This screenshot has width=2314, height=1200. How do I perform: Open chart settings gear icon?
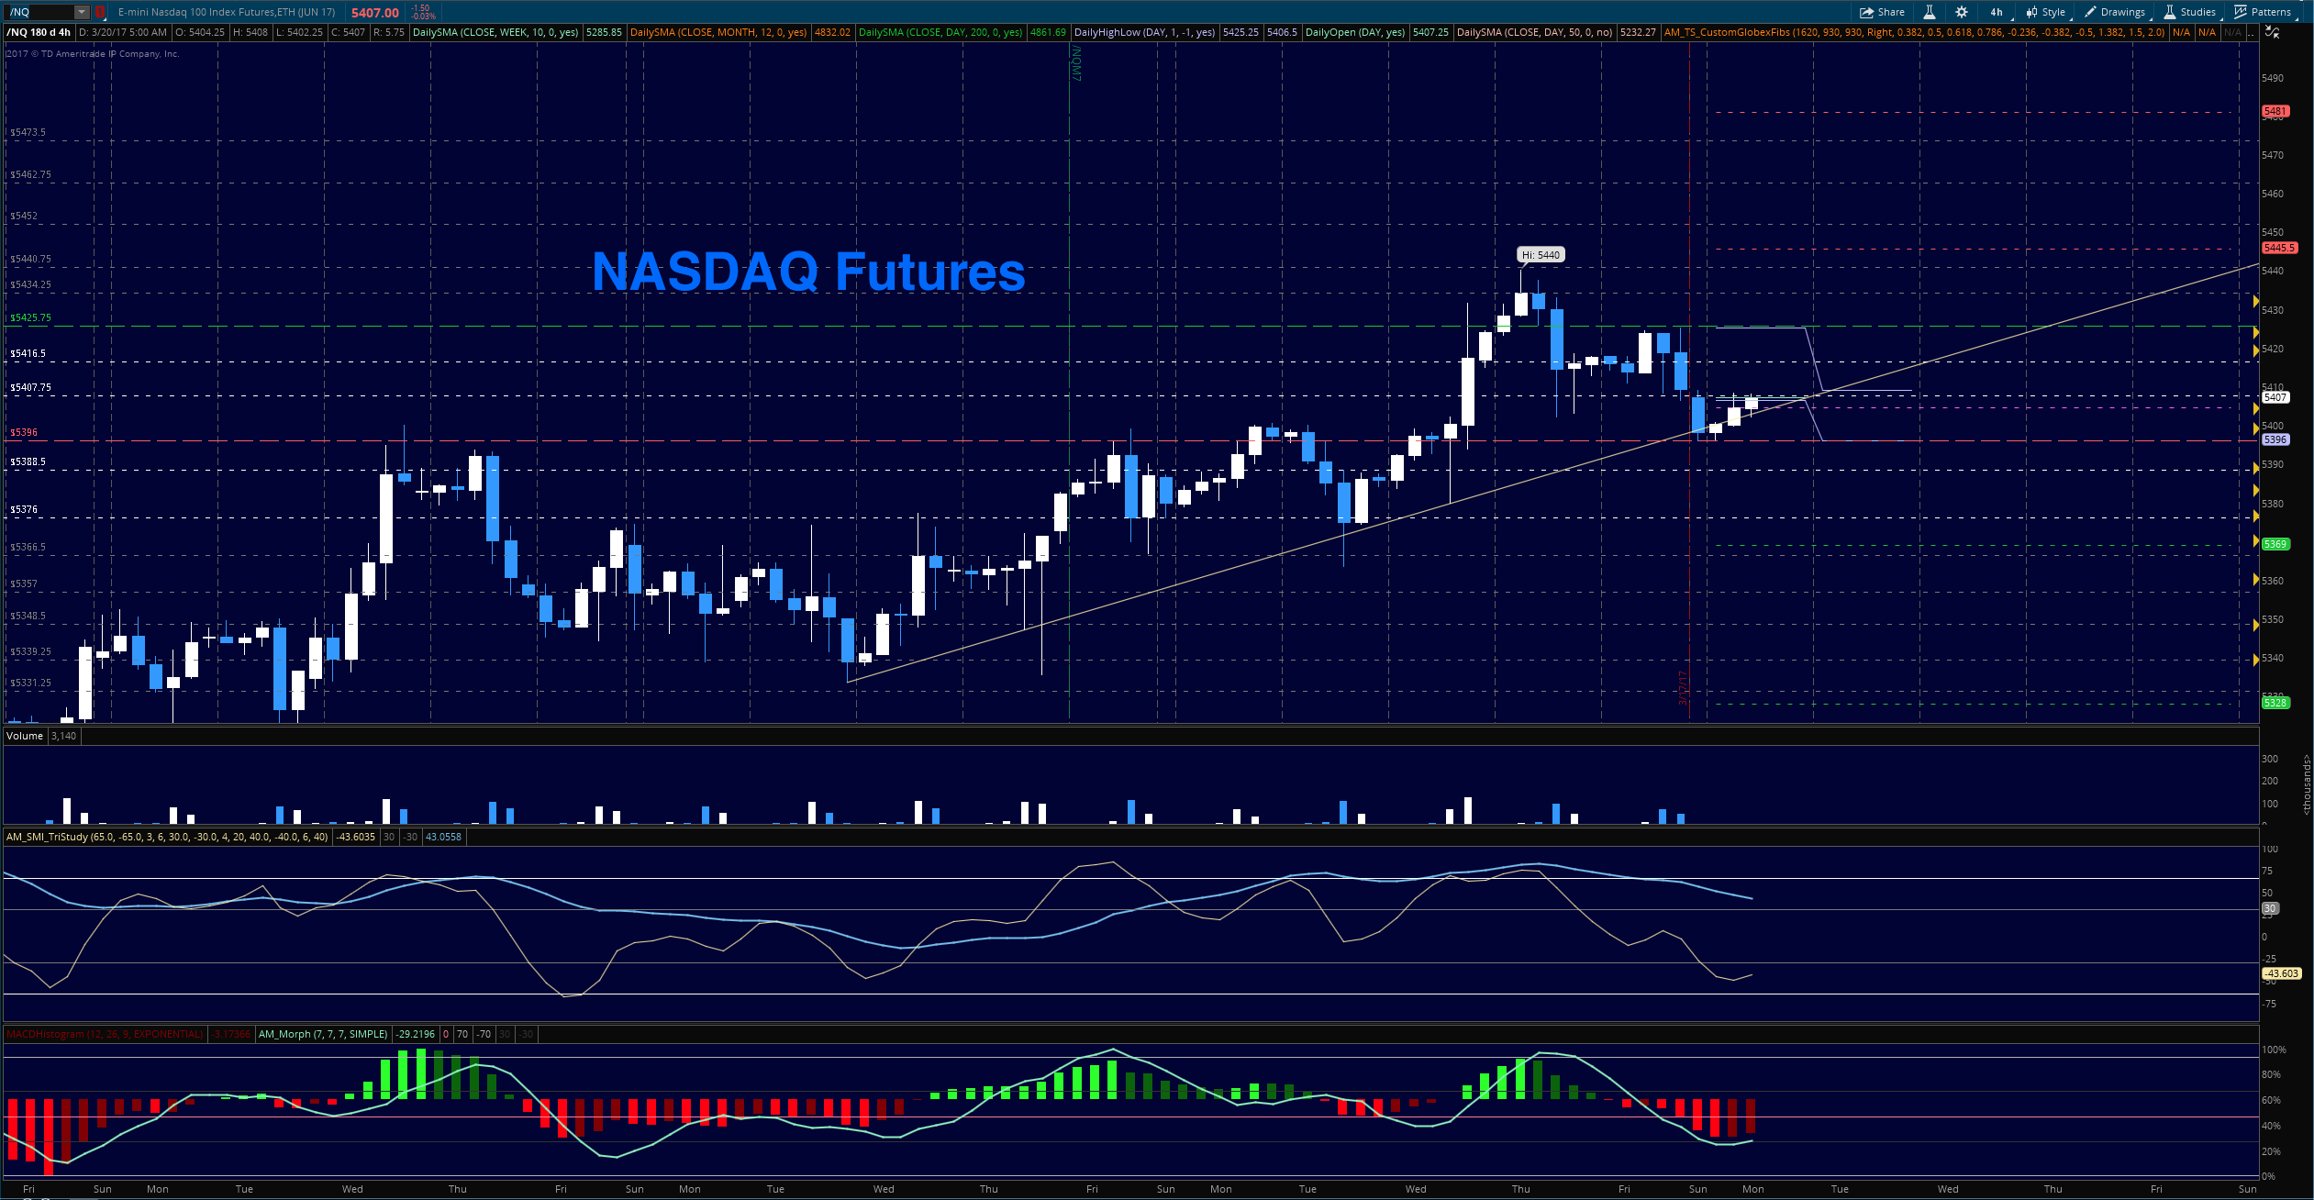(x=1962, y=12)
